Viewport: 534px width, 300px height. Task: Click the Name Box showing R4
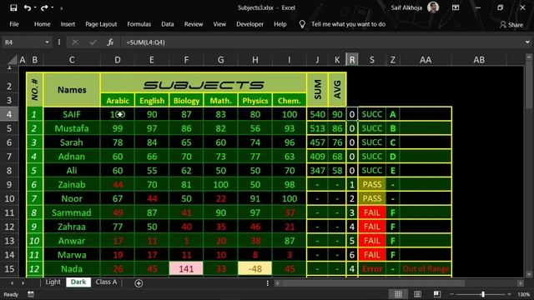[23, 42]
